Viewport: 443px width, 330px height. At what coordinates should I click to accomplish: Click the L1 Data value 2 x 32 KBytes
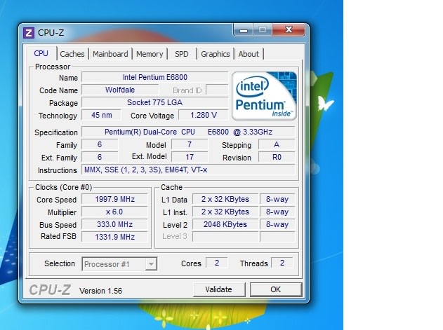click(225, 199)
